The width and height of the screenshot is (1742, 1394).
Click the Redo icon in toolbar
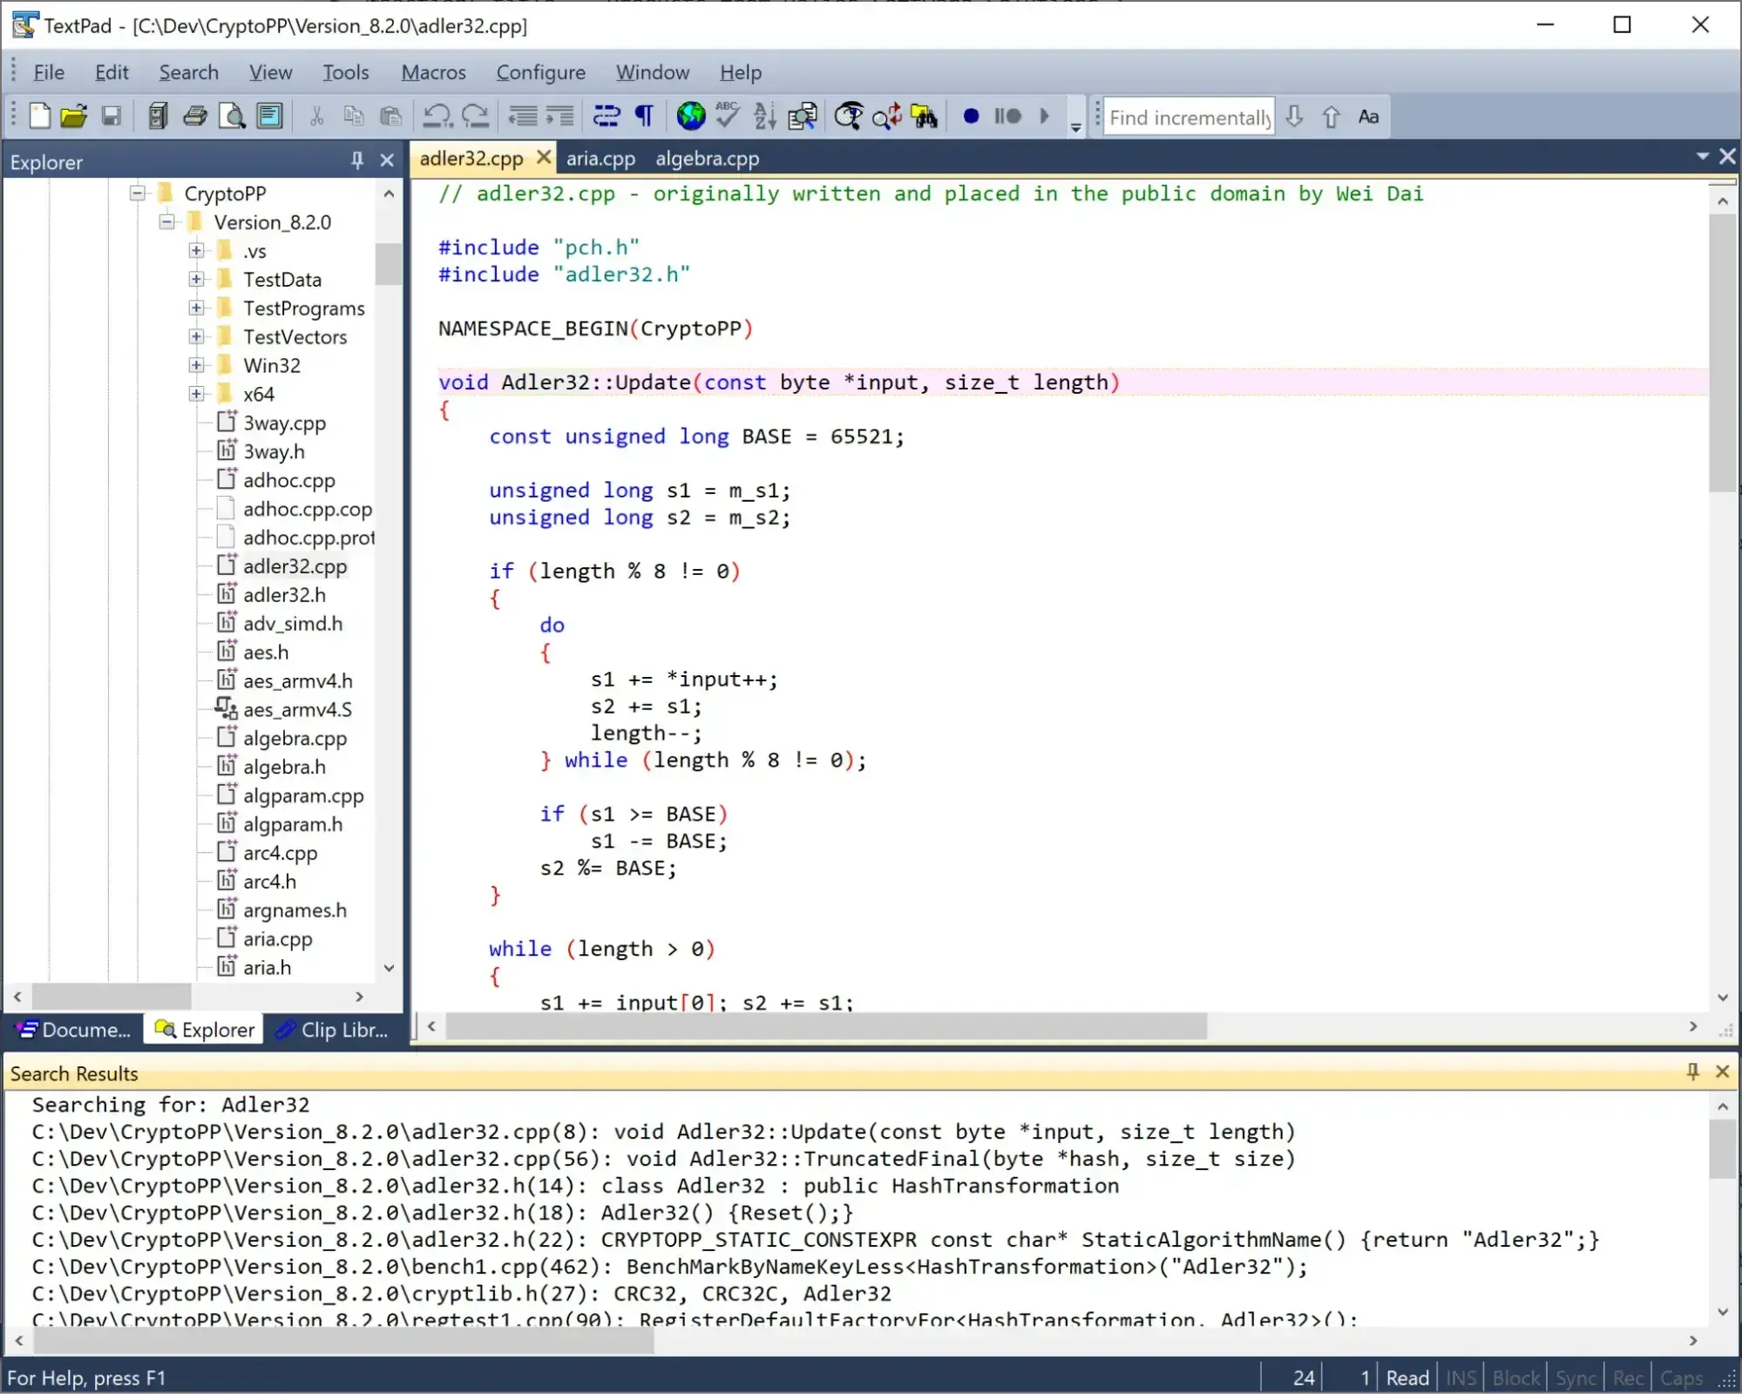pos(477,117)
